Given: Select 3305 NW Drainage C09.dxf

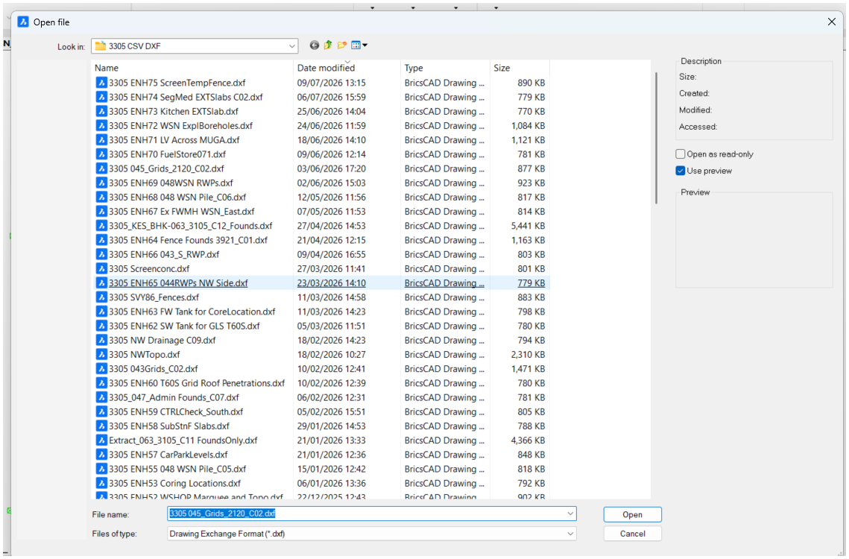Looking at the screenshot, I should tap(162, 340).
